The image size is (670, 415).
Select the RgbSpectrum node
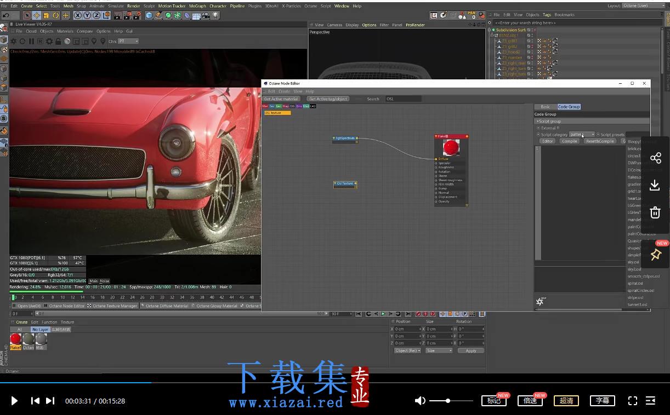click(x=345, y=139)
